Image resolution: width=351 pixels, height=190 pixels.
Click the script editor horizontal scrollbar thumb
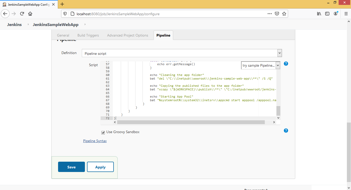[191, 122]
